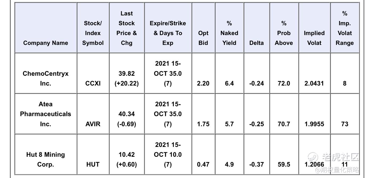Select the Last Stock Price & Chg header

pos(127,28)
